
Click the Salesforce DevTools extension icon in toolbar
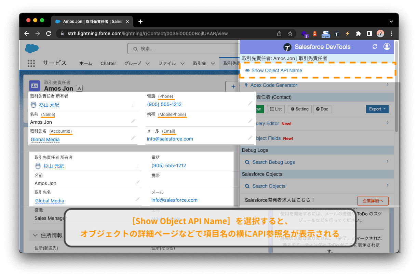[x=336, y=34]
